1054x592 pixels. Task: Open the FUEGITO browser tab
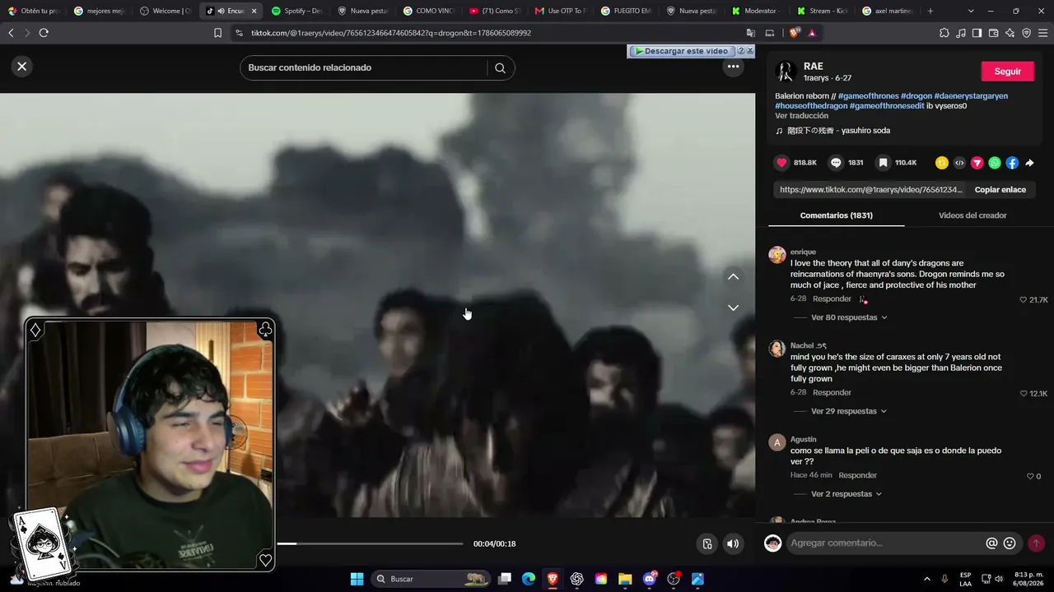coord(626,11)
